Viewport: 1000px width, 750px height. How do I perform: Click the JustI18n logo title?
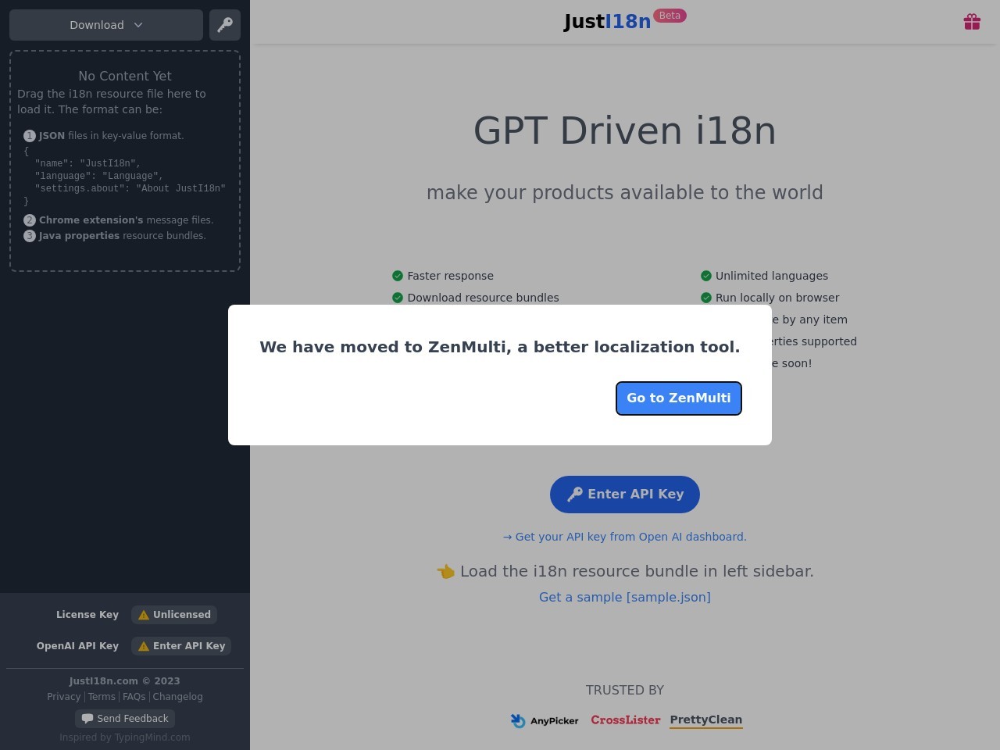click(607, 22)
